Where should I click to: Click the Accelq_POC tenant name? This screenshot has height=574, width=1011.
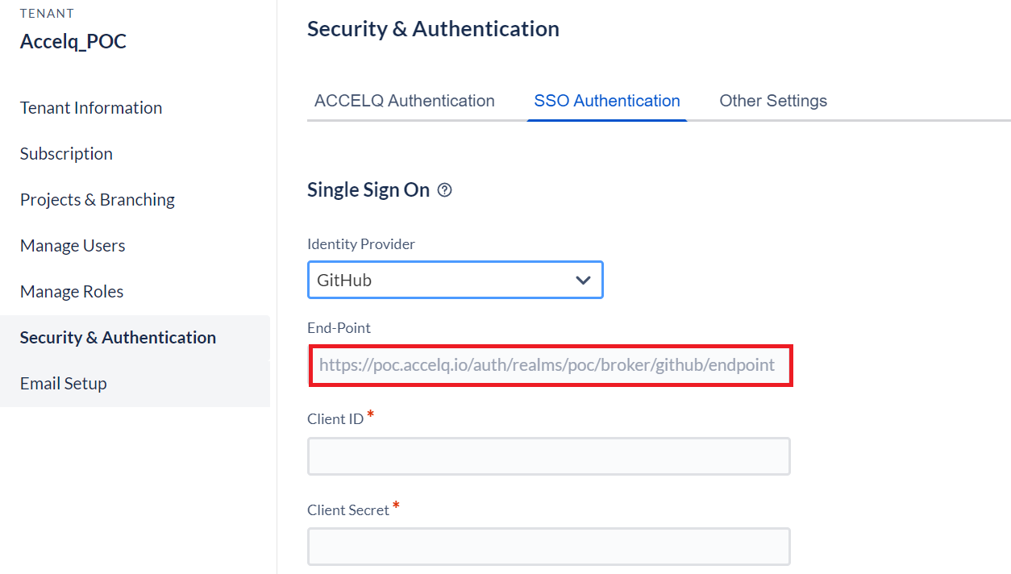coord(73,42)
